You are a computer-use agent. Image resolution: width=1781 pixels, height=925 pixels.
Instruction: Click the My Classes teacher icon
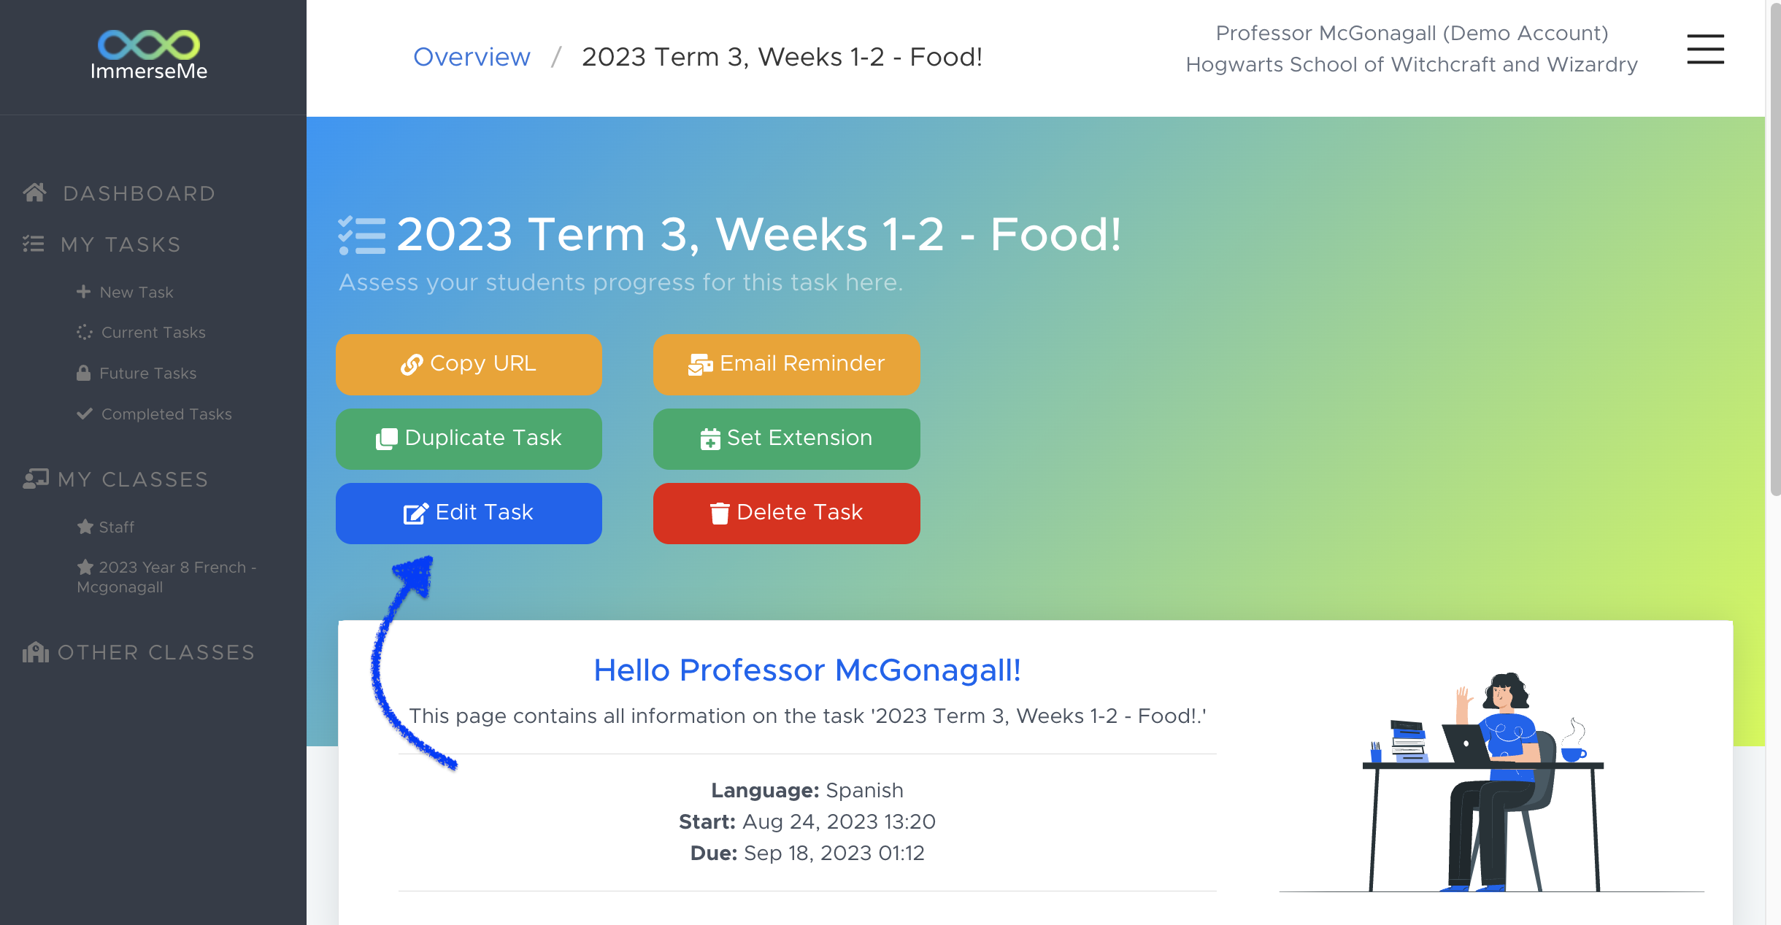(35, 479)
